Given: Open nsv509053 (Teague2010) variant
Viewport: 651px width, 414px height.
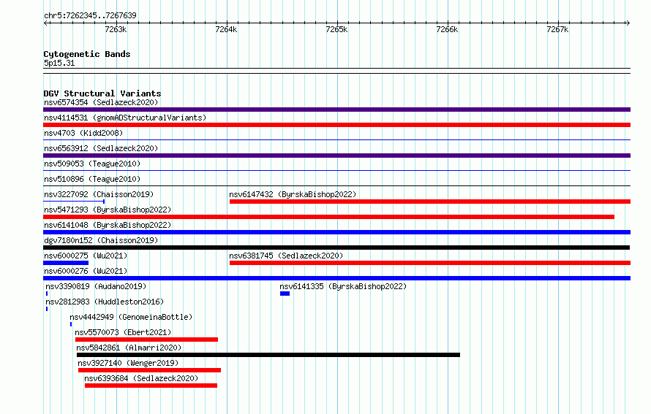Looking at the screenshot, I should click(x=92, y=164).
